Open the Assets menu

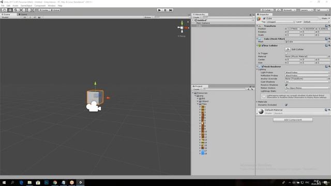tap(16, 6)
